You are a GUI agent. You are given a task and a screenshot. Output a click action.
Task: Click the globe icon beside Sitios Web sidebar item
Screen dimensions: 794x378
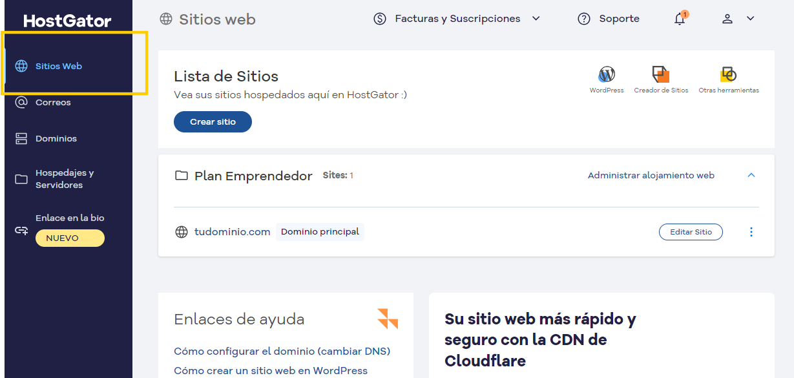(21, 66)
